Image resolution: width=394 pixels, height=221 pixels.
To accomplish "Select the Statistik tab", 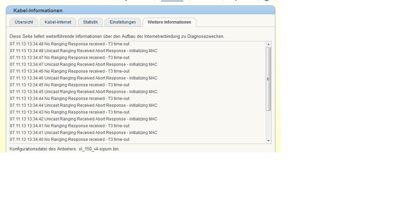I will 90,22.
